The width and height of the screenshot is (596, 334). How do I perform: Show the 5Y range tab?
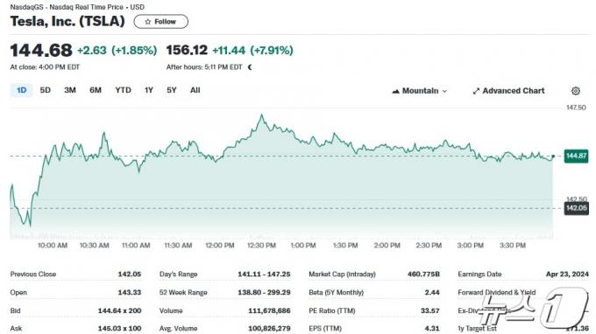[172, 90]
